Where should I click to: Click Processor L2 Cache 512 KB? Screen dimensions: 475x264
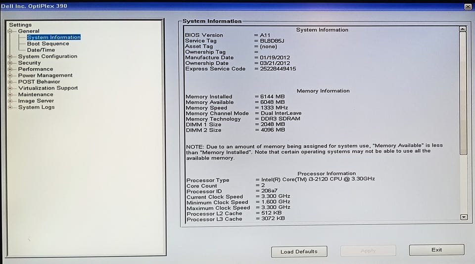click(x=272, y=213)
